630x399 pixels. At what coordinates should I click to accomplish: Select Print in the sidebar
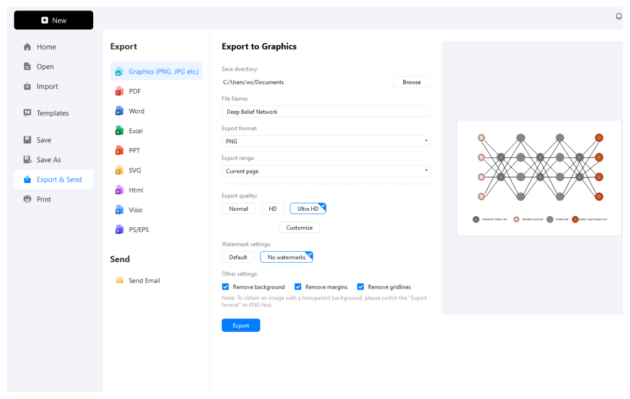pos(54,199)
